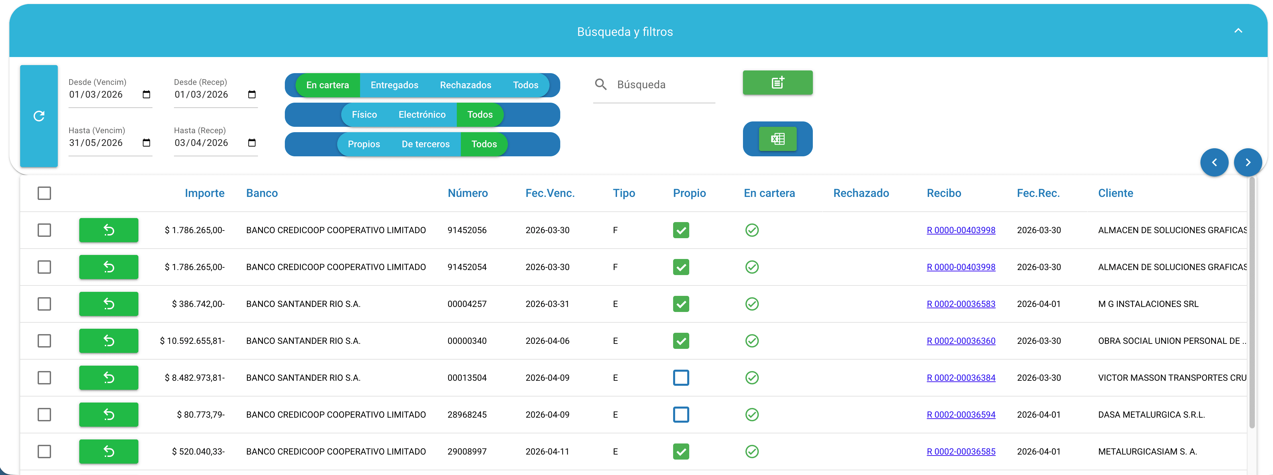1273x475 pixels.
Task: Open calendar picker for Desde (Recep)
Action: point(252,94)
